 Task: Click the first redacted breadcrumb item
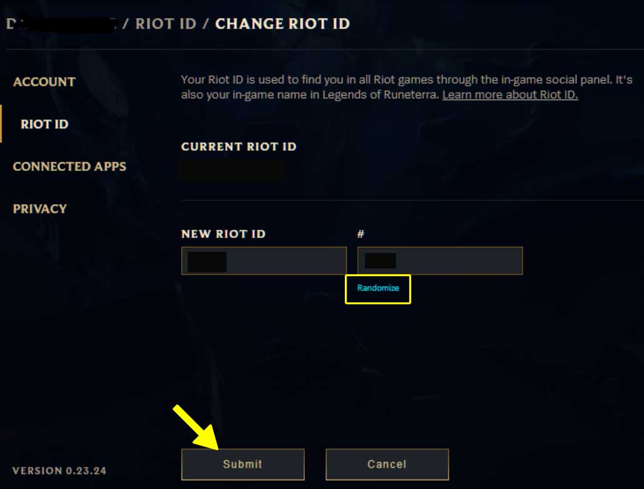61,24
